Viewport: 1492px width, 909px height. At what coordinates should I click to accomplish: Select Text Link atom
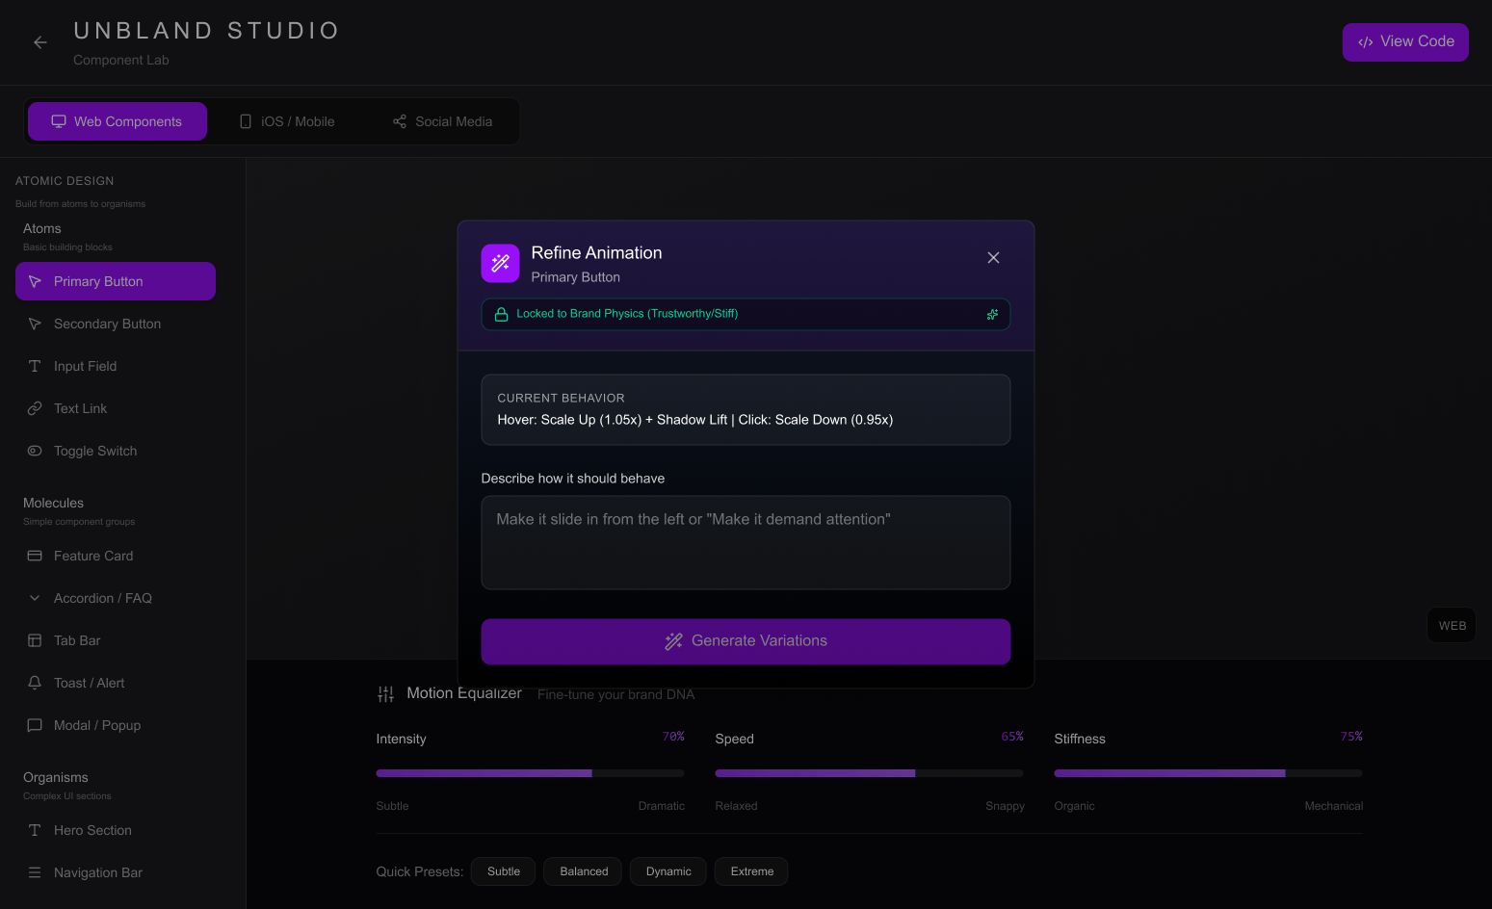click(x=116, y=408)
